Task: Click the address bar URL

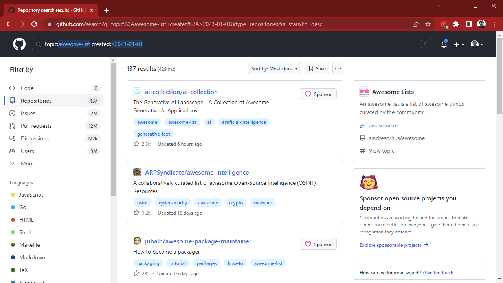Action: (x=189, y=24)
